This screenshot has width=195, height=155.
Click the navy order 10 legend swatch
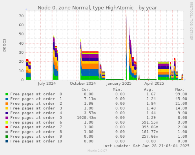click(7, 141)
